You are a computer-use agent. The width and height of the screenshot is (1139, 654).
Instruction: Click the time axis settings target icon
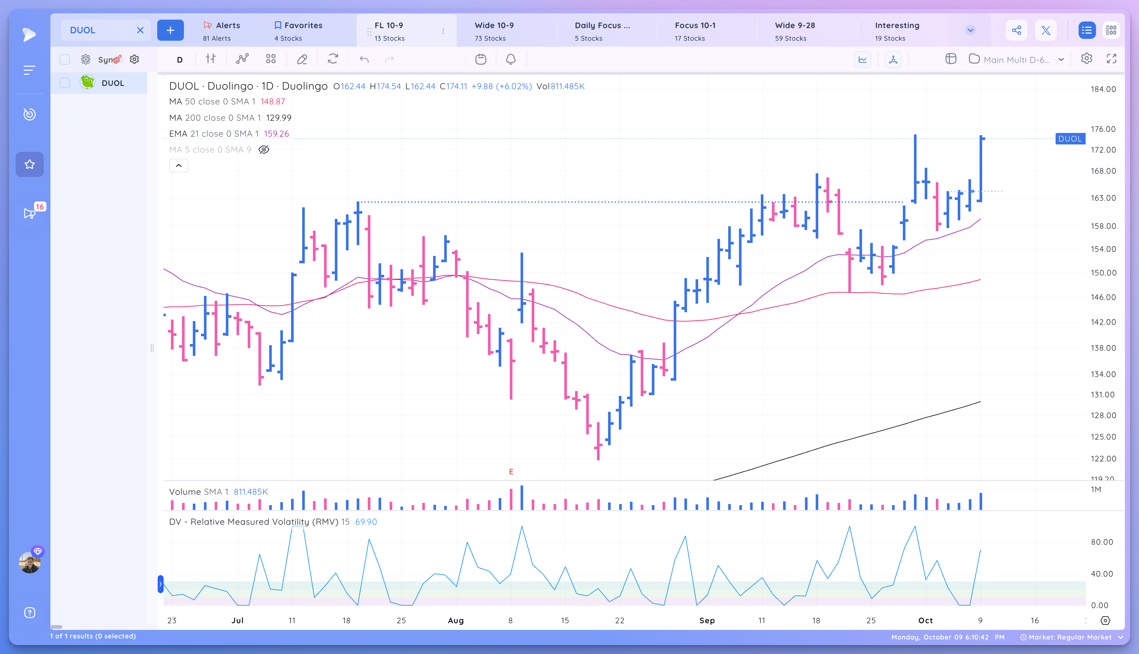tap(1105, 620)
